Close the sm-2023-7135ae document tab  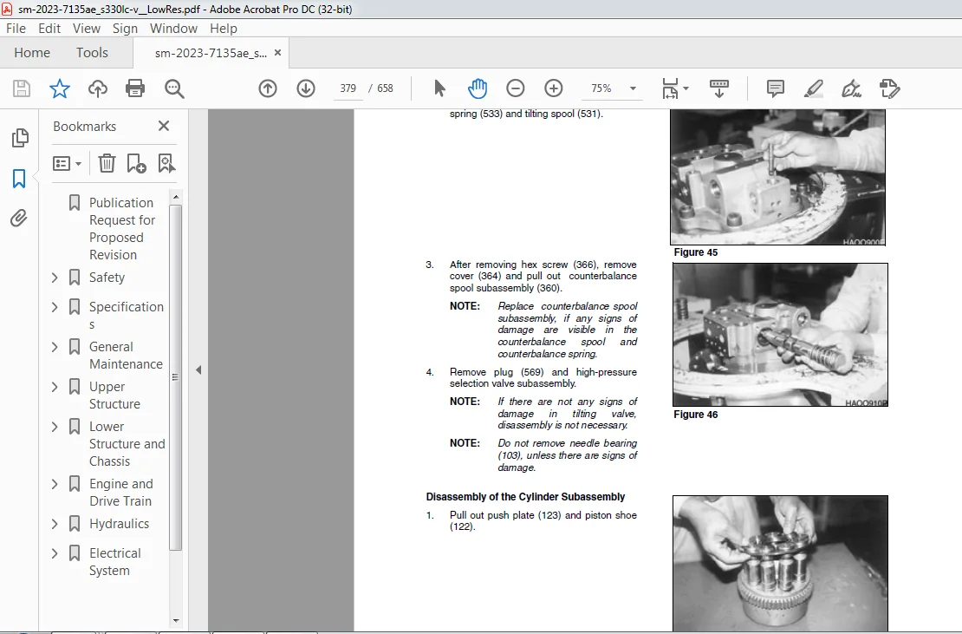(277, 53)
